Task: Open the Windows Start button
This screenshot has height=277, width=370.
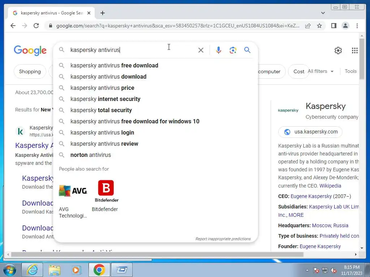Action: click(9, 270)
